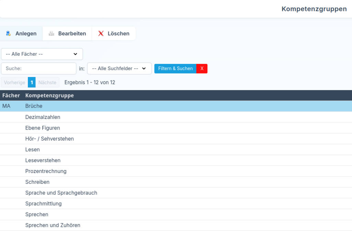This screenshot has height=231, width=352.
Task: Select the Brüche row
Action: 34,106
